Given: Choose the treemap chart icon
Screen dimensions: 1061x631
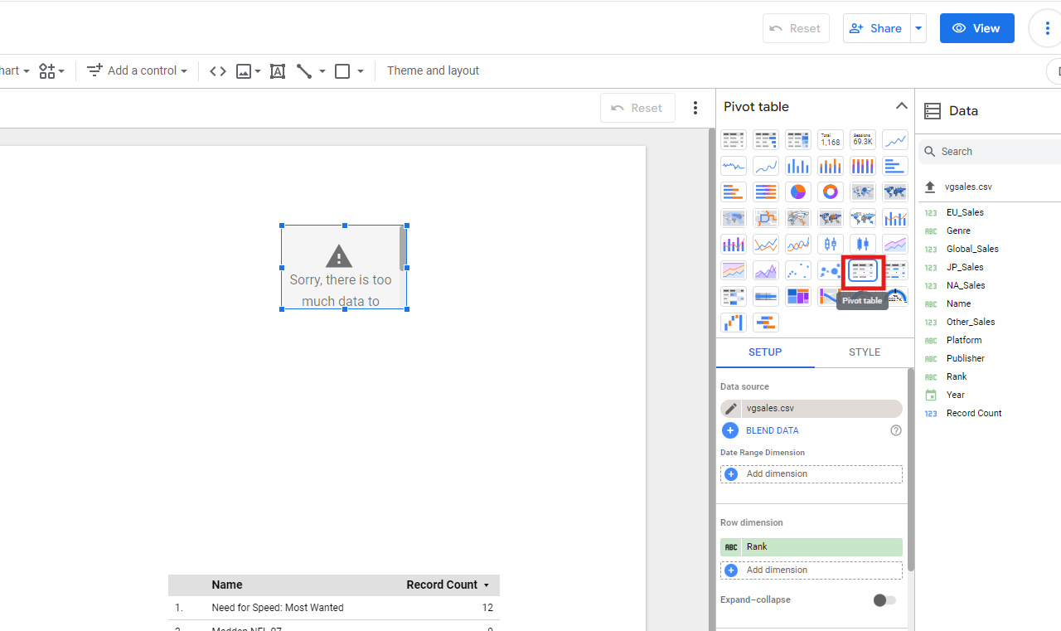Looking at the screenshot, I should (x=798, y=297).
